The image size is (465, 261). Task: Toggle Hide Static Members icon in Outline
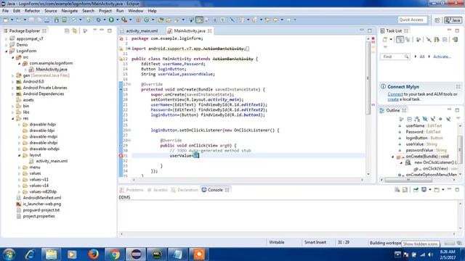coord(433,119)
